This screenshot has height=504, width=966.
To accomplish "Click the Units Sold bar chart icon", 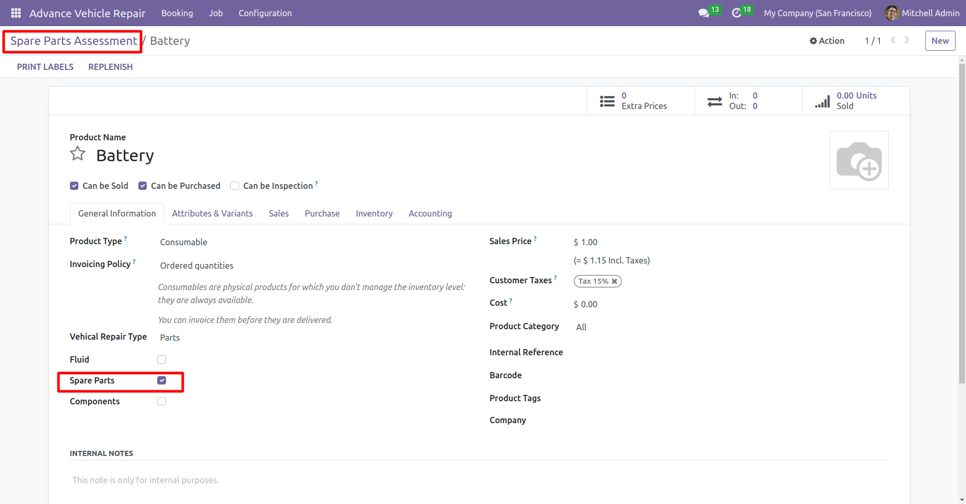I will pos(822,101).
